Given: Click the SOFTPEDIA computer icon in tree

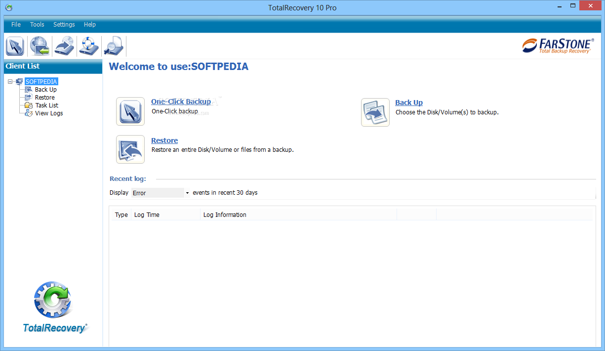Looking at the screenshot, I should 19,81.
